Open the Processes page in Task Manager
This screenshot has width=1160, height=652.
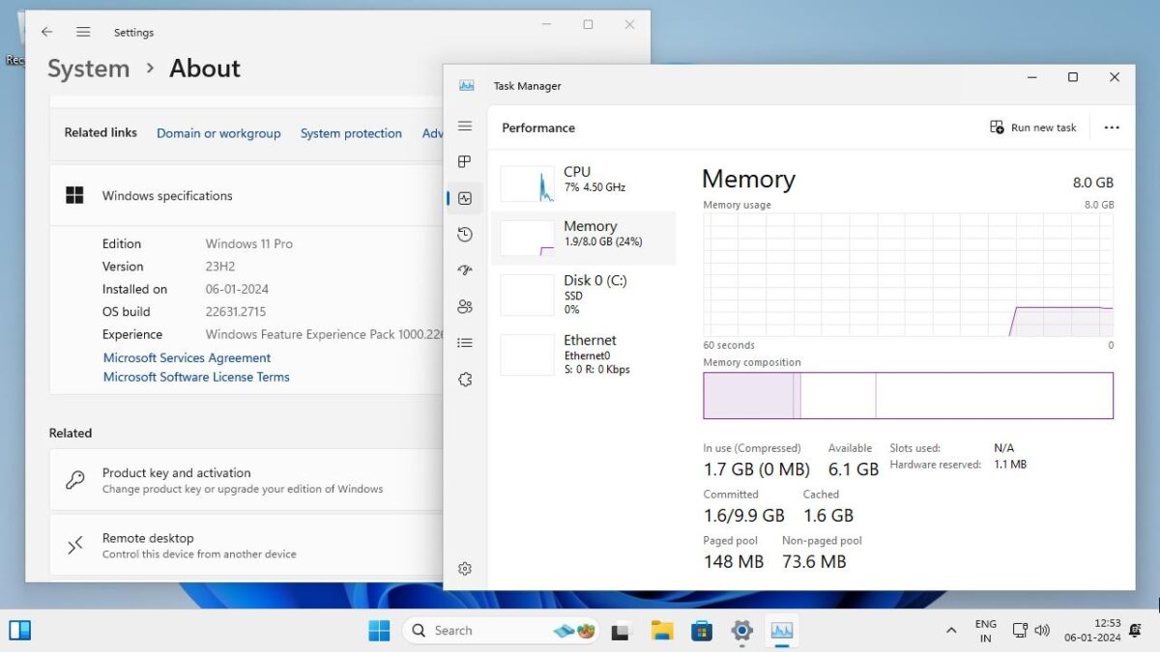(x=465, y=161)
